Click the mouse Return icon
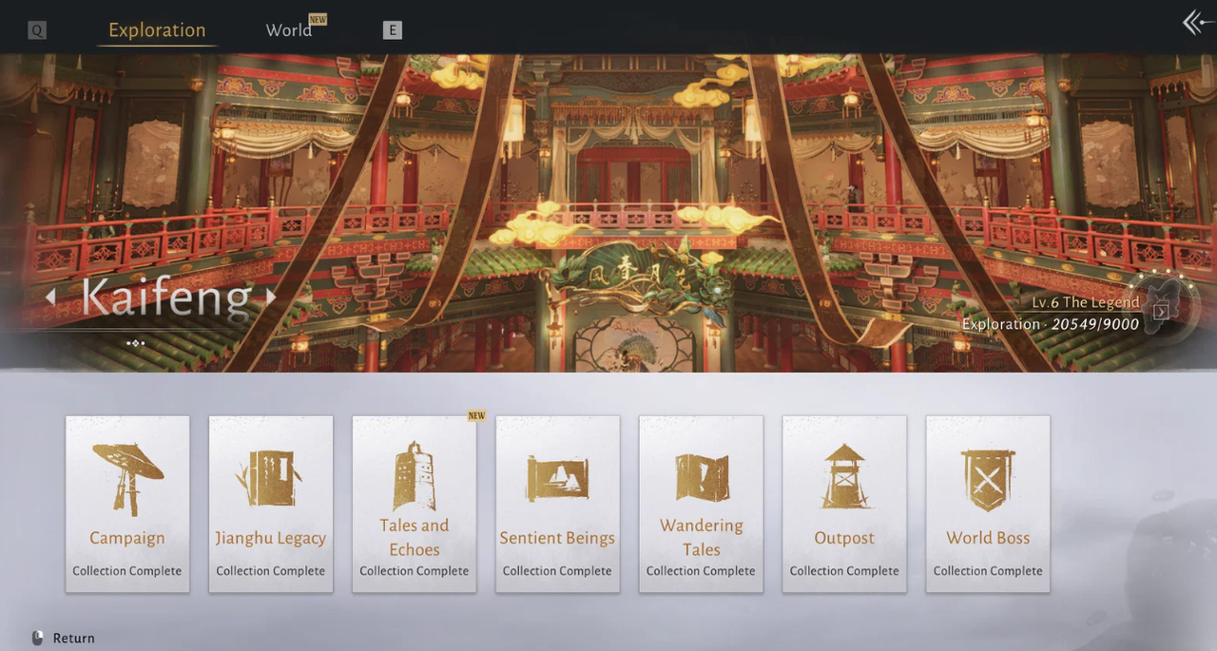Screen dimensions: 1217x651 point(37,639)
